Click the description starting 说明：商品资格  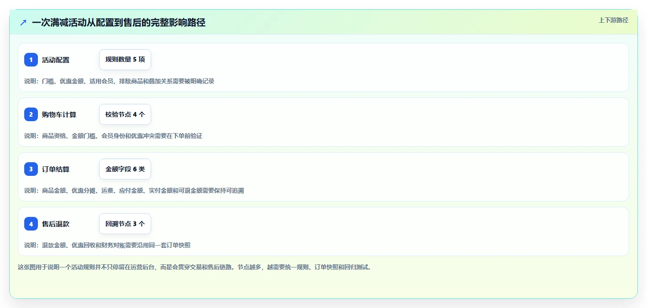[x=113, y=136]
